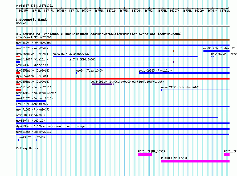This screenshot has width=237, height=176.
Task: Click the 86755k ruler position
Action: [149, 11]
